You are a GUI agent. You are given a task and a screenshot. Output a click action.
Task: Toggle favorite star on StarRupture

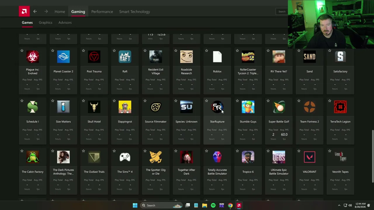(207, 101)
